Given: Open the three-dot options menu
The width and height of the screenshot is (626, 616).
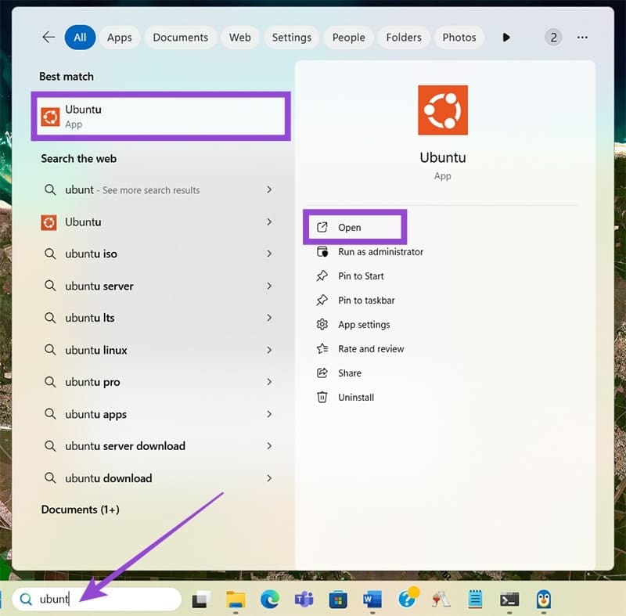Looking at the screenshot, I should tap(582, 38).
